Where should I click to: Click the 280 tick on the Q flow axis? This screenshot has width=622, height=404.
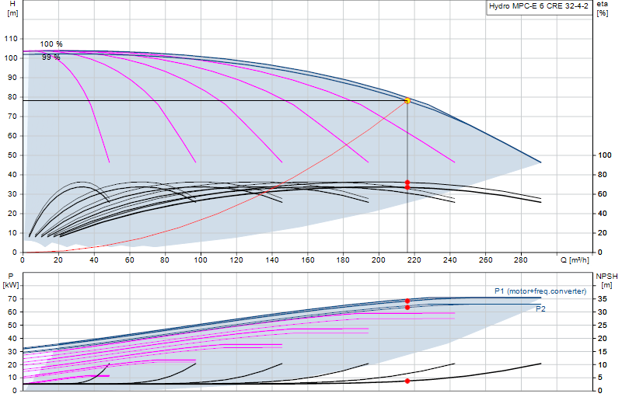[x=521, y=260]
